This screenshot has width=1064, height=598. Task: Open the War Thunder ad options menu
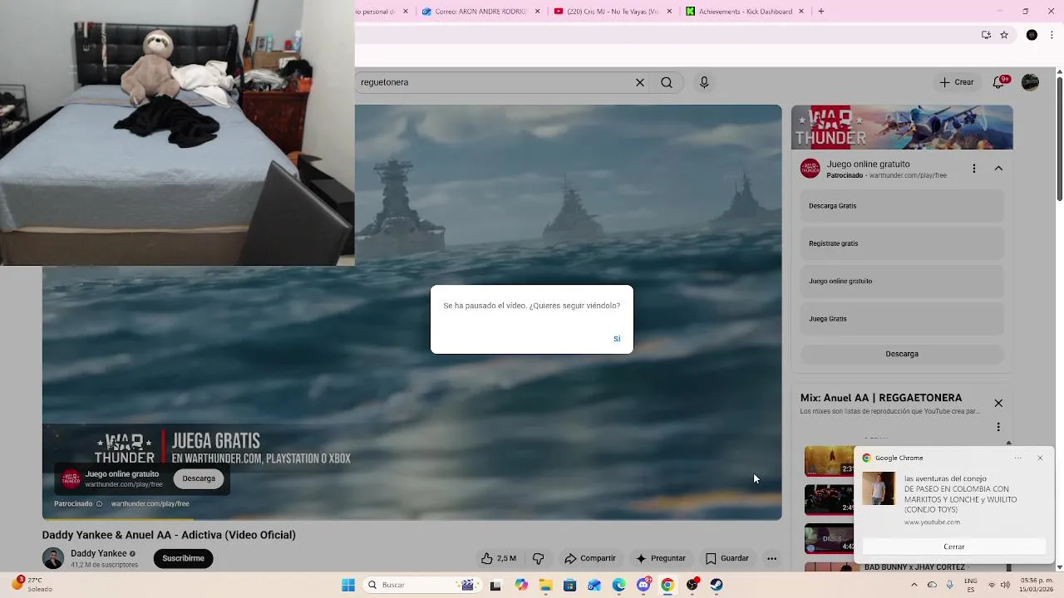coord(974,169)
